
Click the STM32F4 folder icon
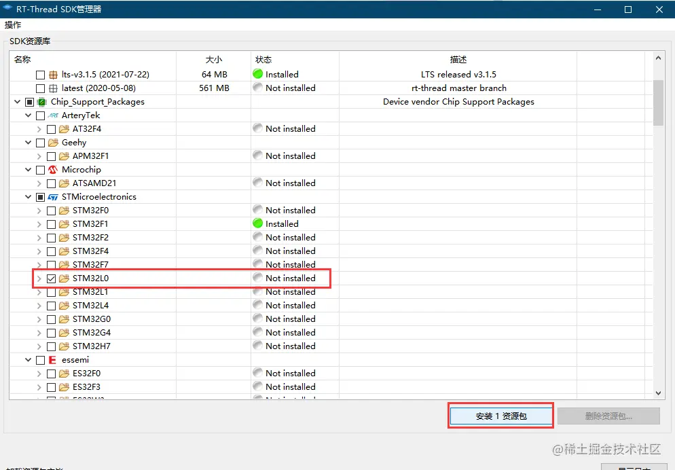point(64,251)
